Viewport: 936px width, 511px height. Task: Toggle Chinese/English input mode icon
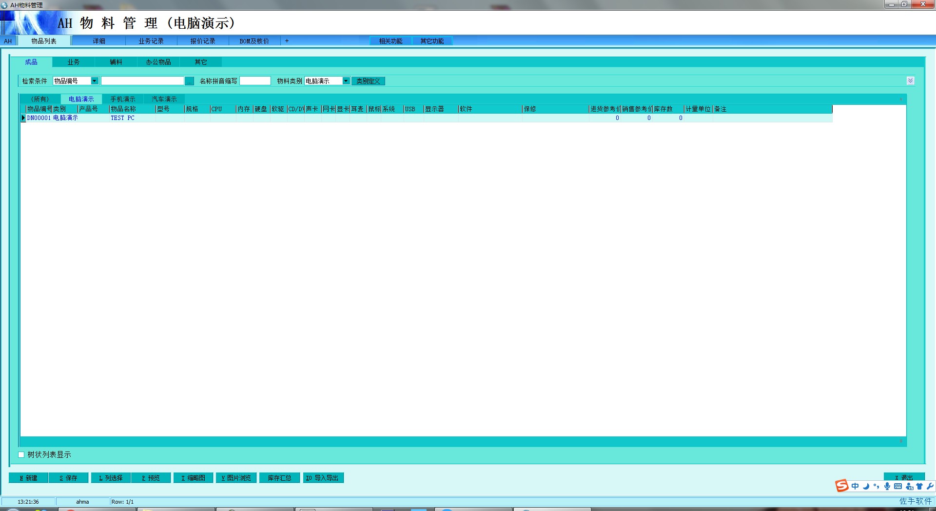click(855, 486)
